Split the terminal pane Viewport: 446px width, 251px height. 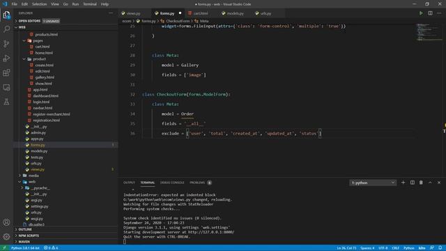(x=412, y=183)
